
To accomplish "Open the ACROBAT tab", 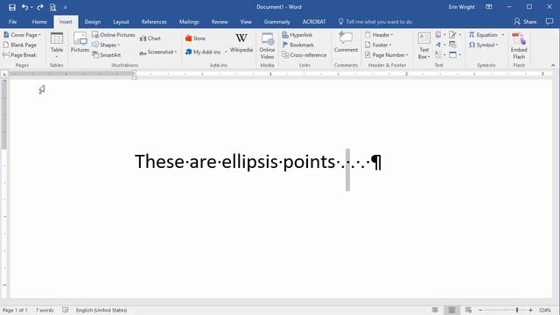I will [314, 22].
